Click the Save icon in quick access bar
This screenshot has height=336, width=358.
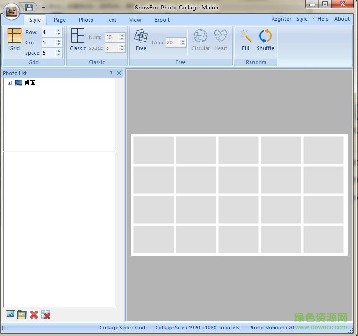coord(29,7)
